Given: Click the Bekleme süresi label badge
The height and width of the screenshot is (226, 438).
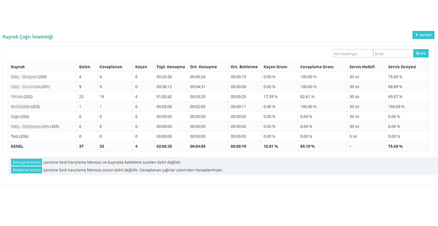Looking at the screenshot, I should [27, 170].
